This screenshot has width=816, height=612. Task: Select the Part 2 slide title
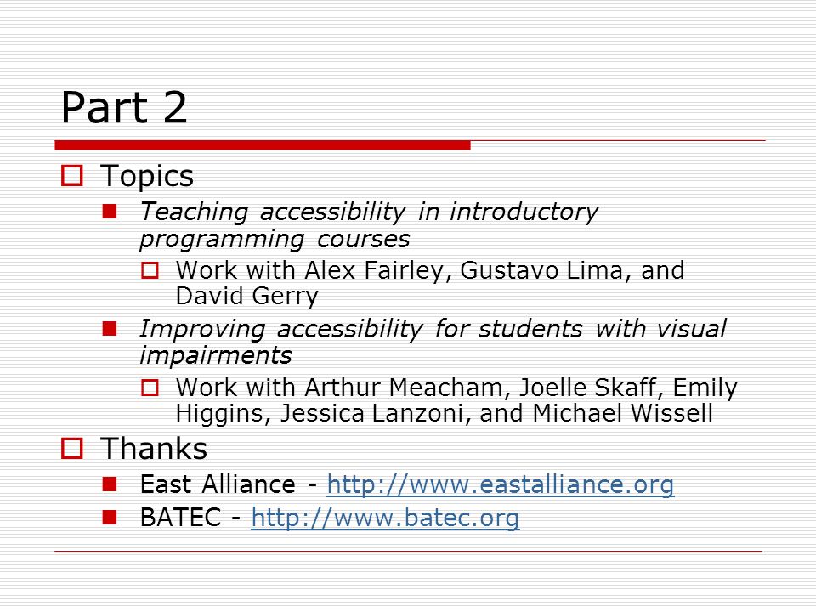(x=124, y=107)
